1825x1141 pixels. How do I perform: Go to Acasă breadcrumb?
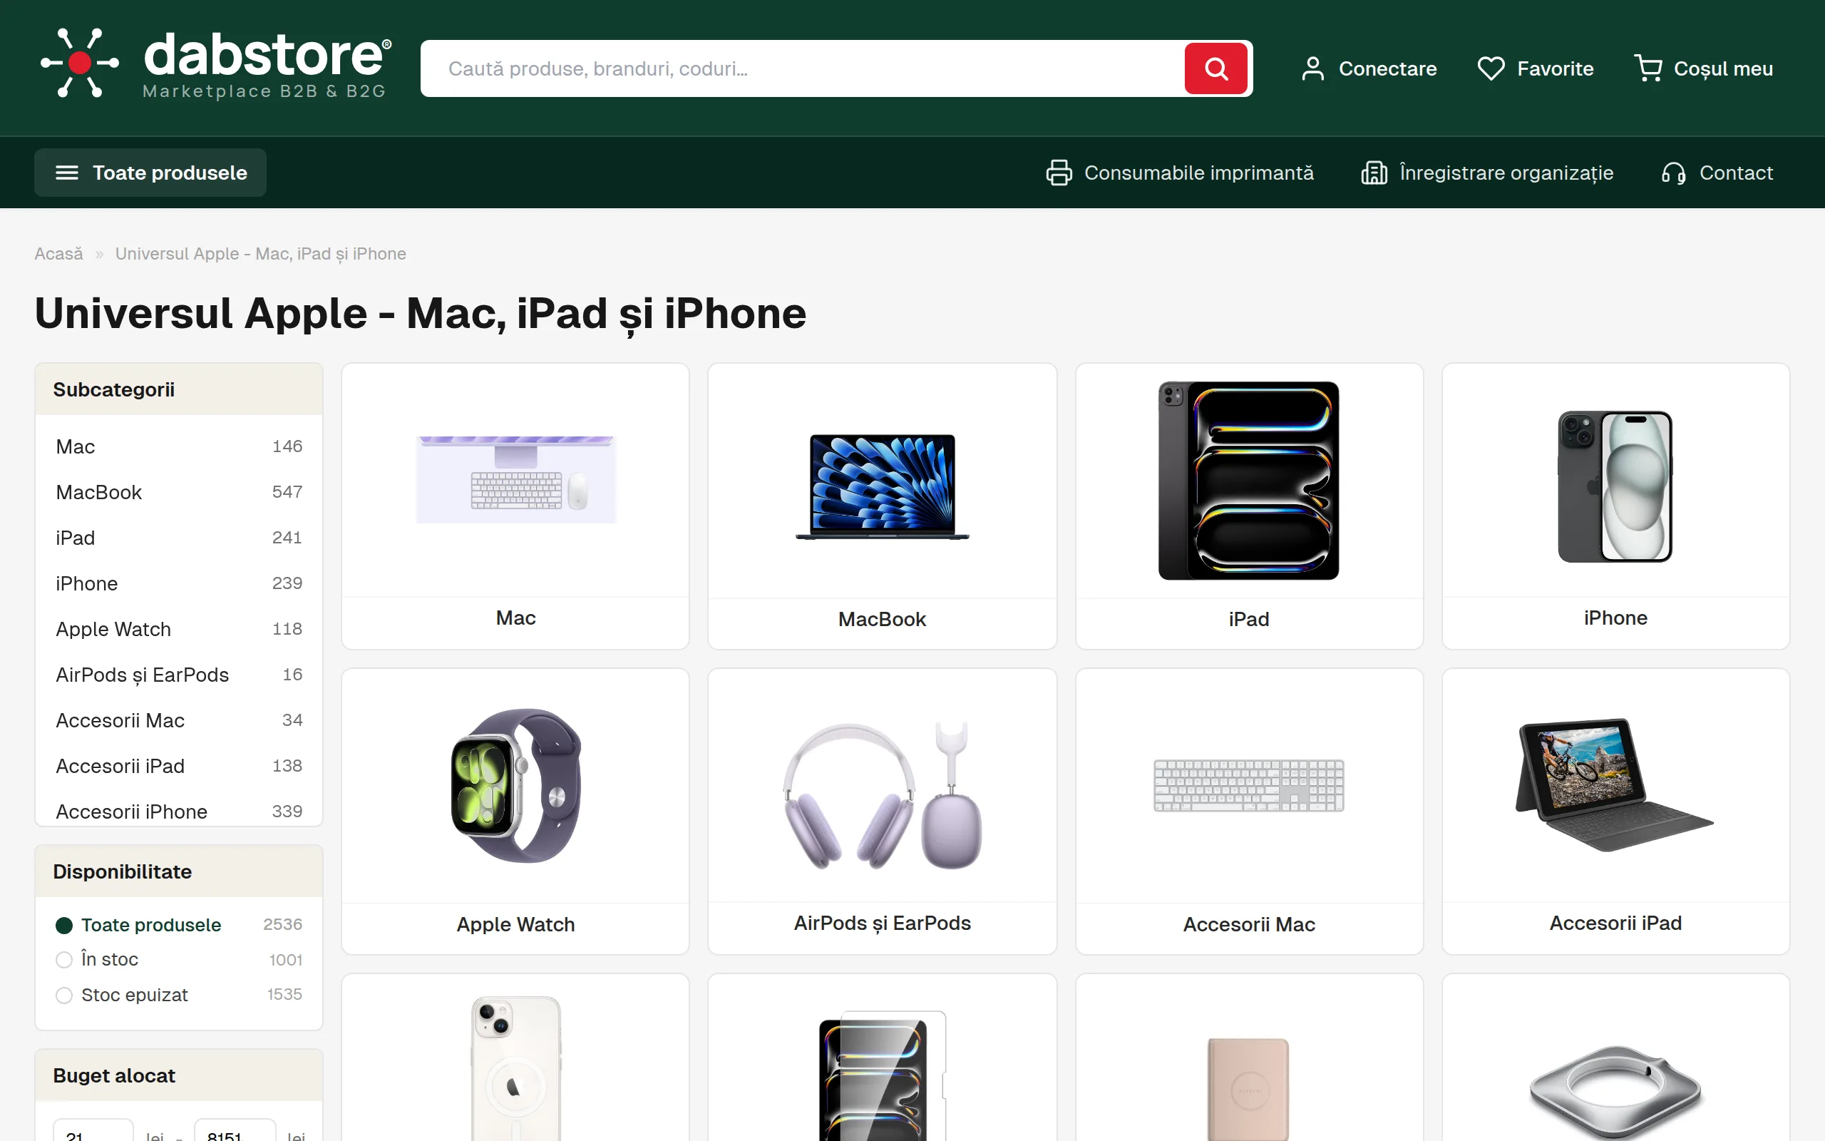coord(59,254)
